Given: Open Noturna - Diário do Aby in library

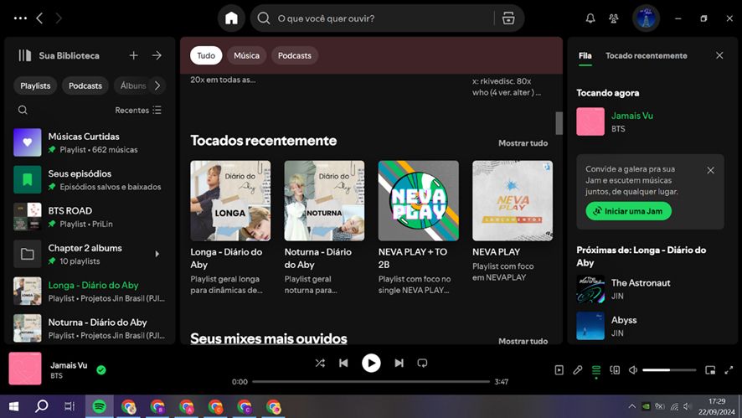Looking at the screenshot, I should pyautogui.click(x=90, y=328).
